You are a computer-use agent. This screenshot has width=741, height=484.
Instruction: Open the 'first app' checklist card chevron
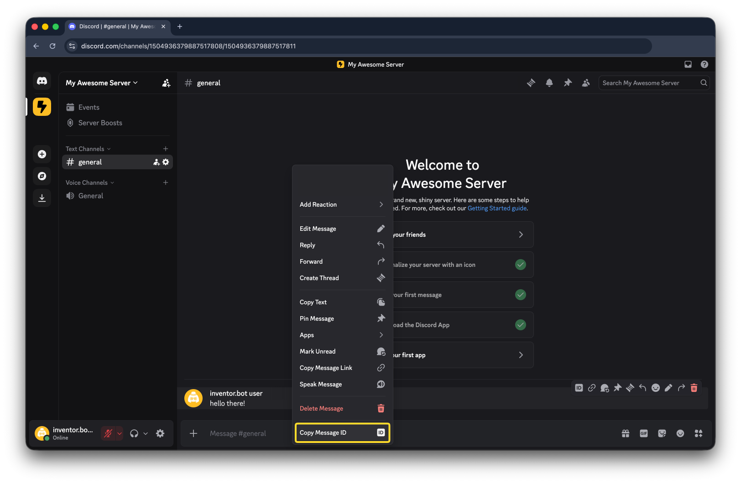(x=521, y=355)
